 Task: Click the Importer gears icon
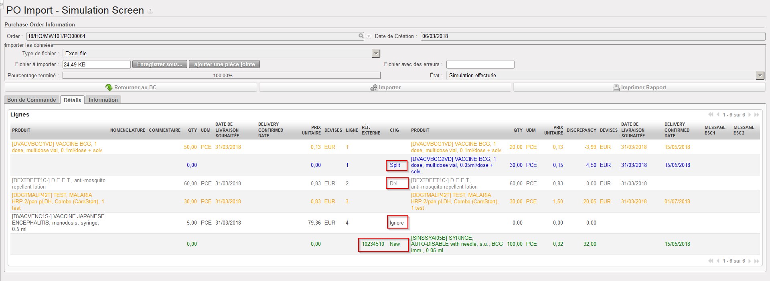click(373, 88)
